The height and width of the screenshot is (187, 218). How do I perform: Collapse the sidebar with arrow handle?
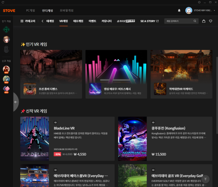tap(16, 102)
